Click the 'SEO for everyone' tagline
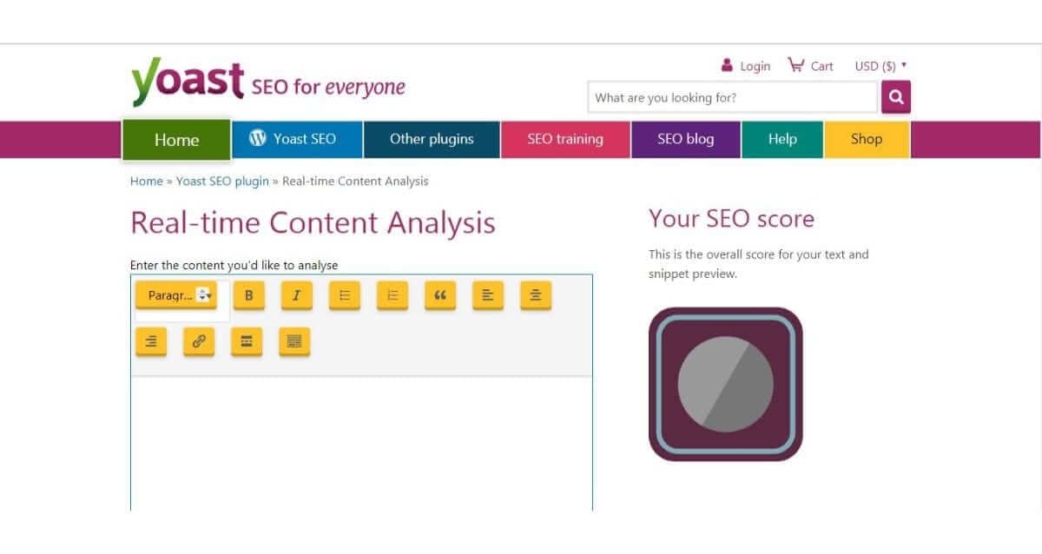 (328, 88)
